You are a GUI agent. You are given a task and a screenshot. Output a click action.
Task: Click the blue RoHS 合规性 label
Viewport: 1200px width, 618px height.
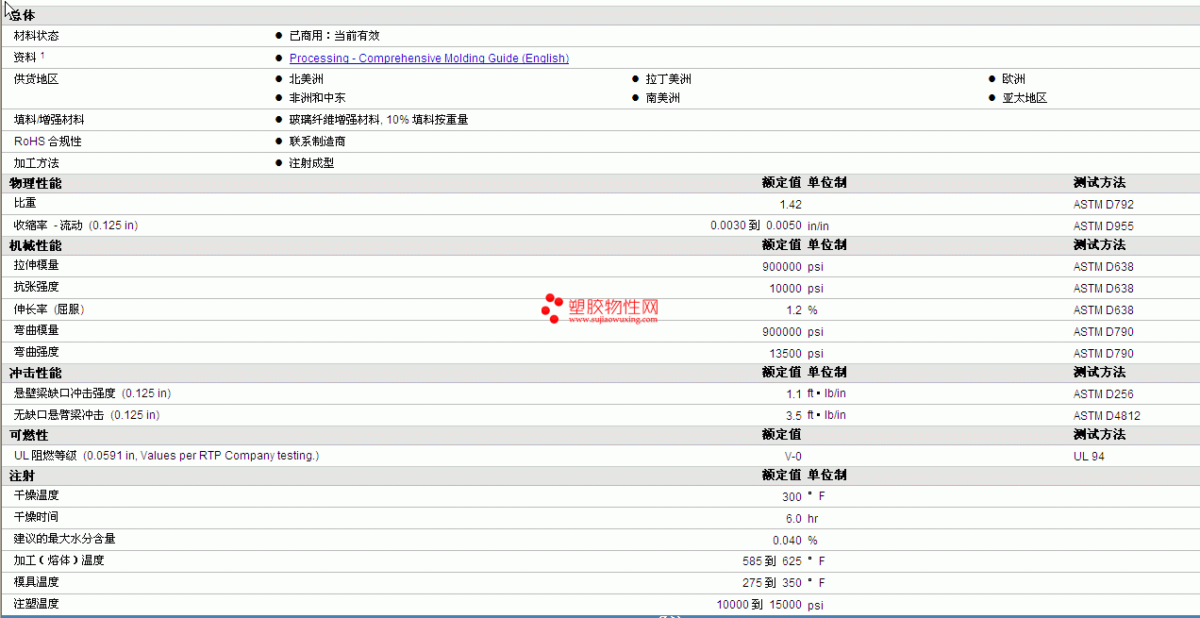48,142
